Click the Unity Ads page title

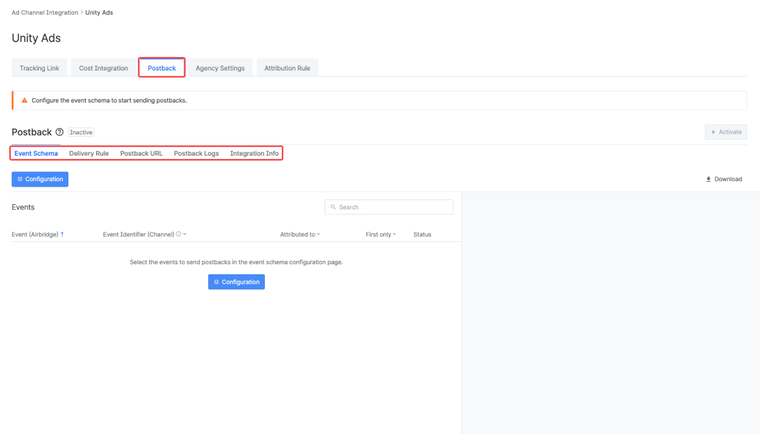pyautogui.click(x=36, y=38)
